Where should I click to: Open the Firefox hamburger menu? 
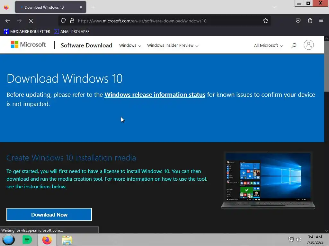coord(321,20)
